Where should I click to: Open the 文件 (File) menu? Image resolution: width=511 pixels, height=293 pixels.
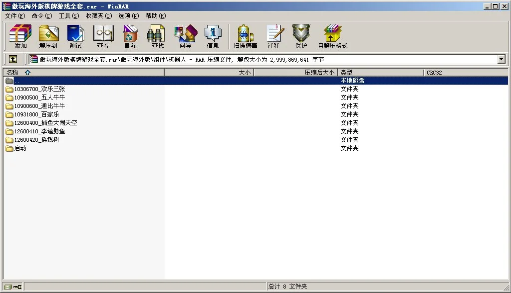(x=12, y=16)
